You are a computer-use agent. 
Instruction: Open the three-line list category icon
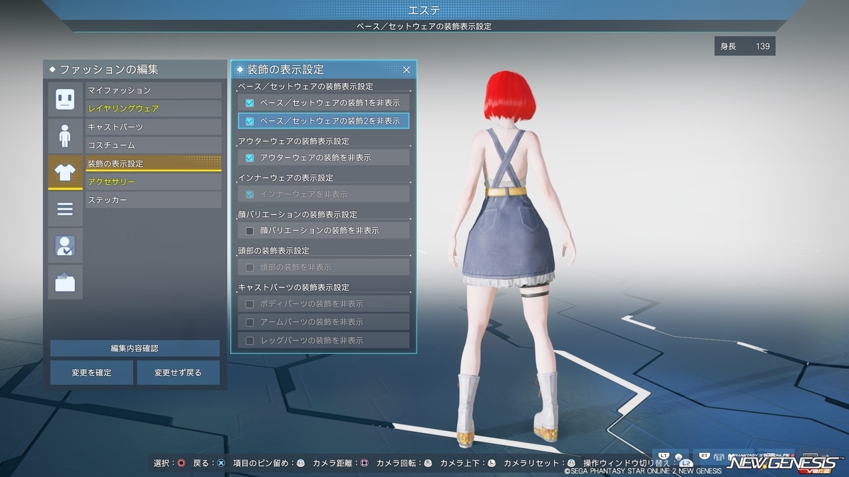(x=65, y=209)
